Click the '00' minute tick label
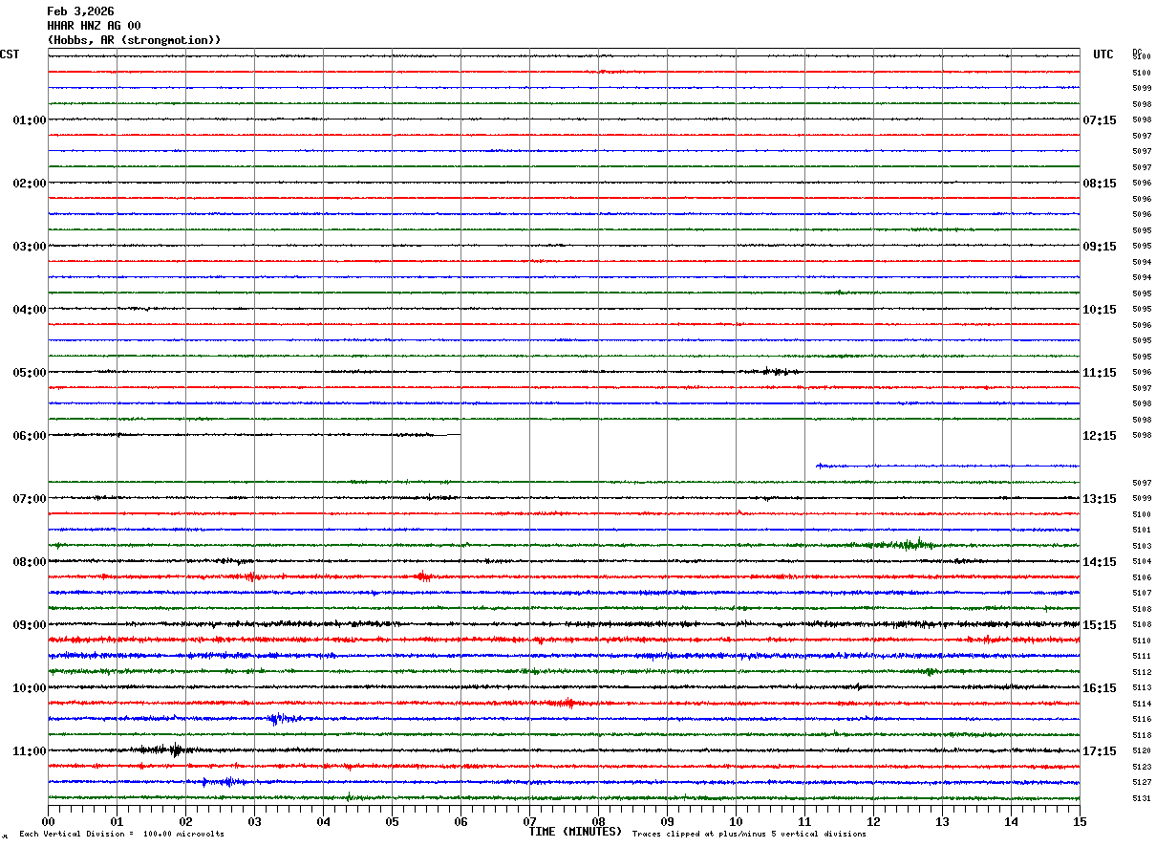 [x=48, y=821]
